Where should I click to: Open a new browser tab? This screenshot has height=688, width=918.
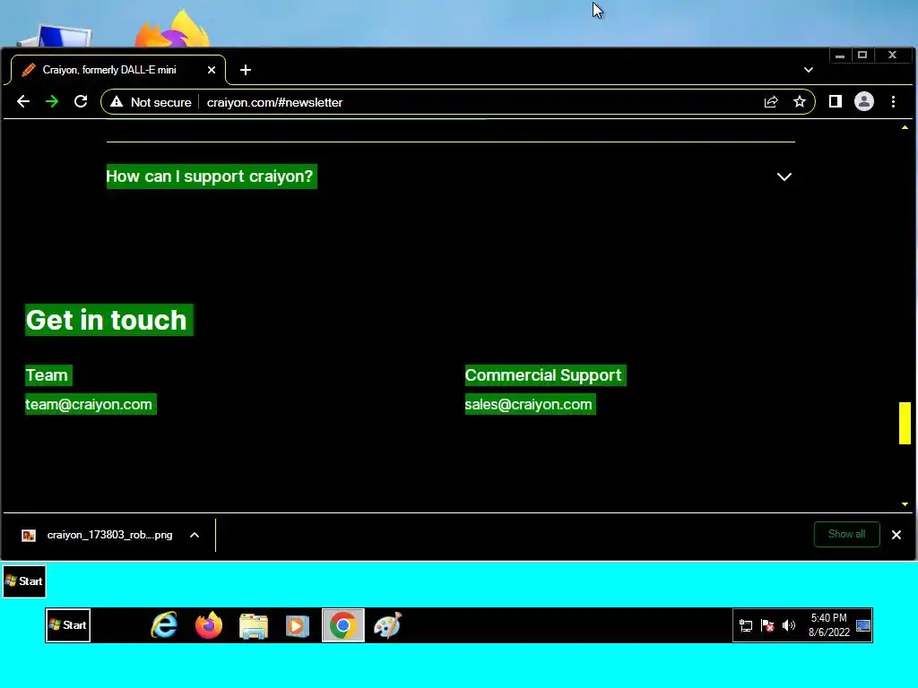click(x=246, y=70)
